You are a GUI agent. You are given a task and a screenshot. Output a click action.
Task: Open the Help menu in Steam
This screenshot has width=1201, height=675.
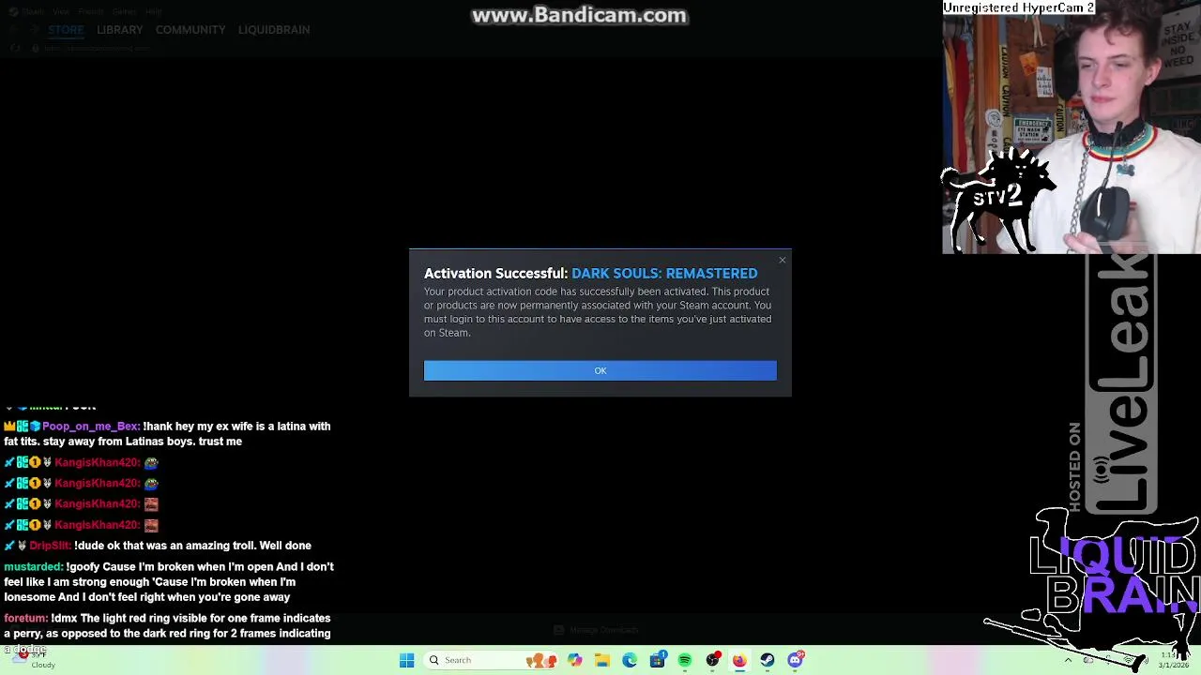[x=154, y=11]
